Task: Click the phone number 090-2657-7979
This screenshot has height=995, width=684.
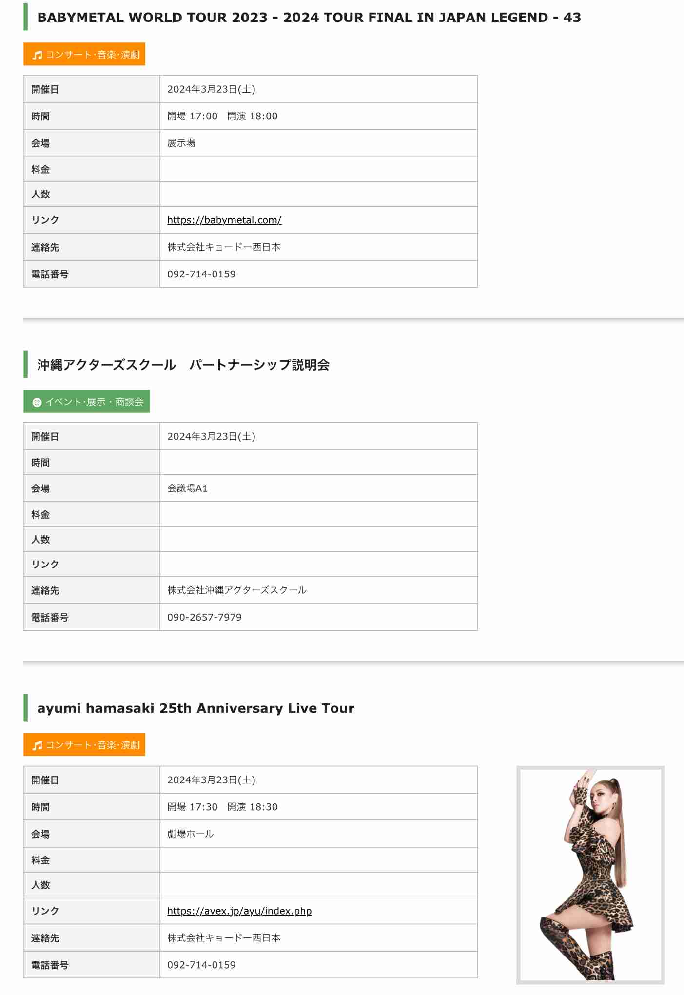Action: point(204,617)
